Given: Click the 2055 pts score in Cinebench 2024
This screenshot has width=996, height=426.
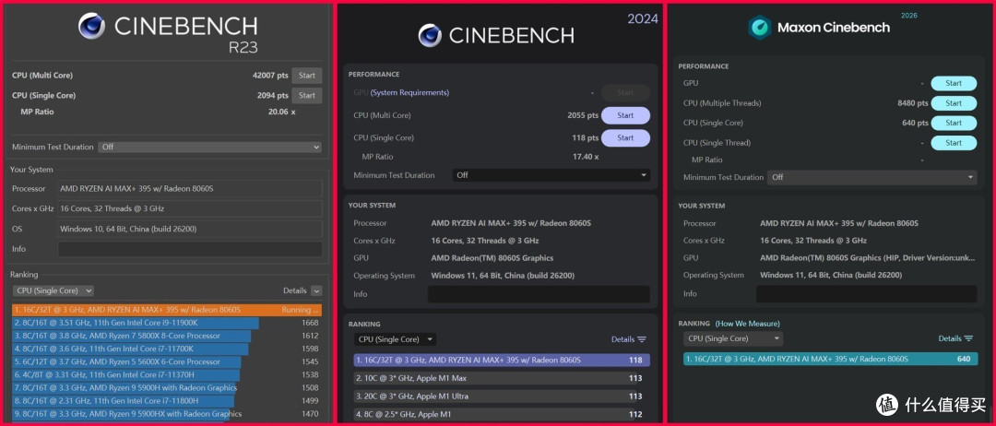Looking at the screenshot, I should point(583,115).
